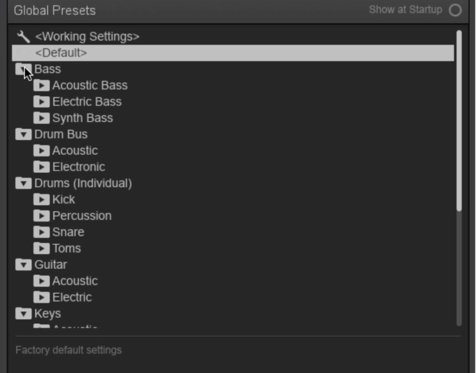Open the Synth Bass folder icon
Image resolution: width=476 pixels, height=373 pixels.
[42, 118]
